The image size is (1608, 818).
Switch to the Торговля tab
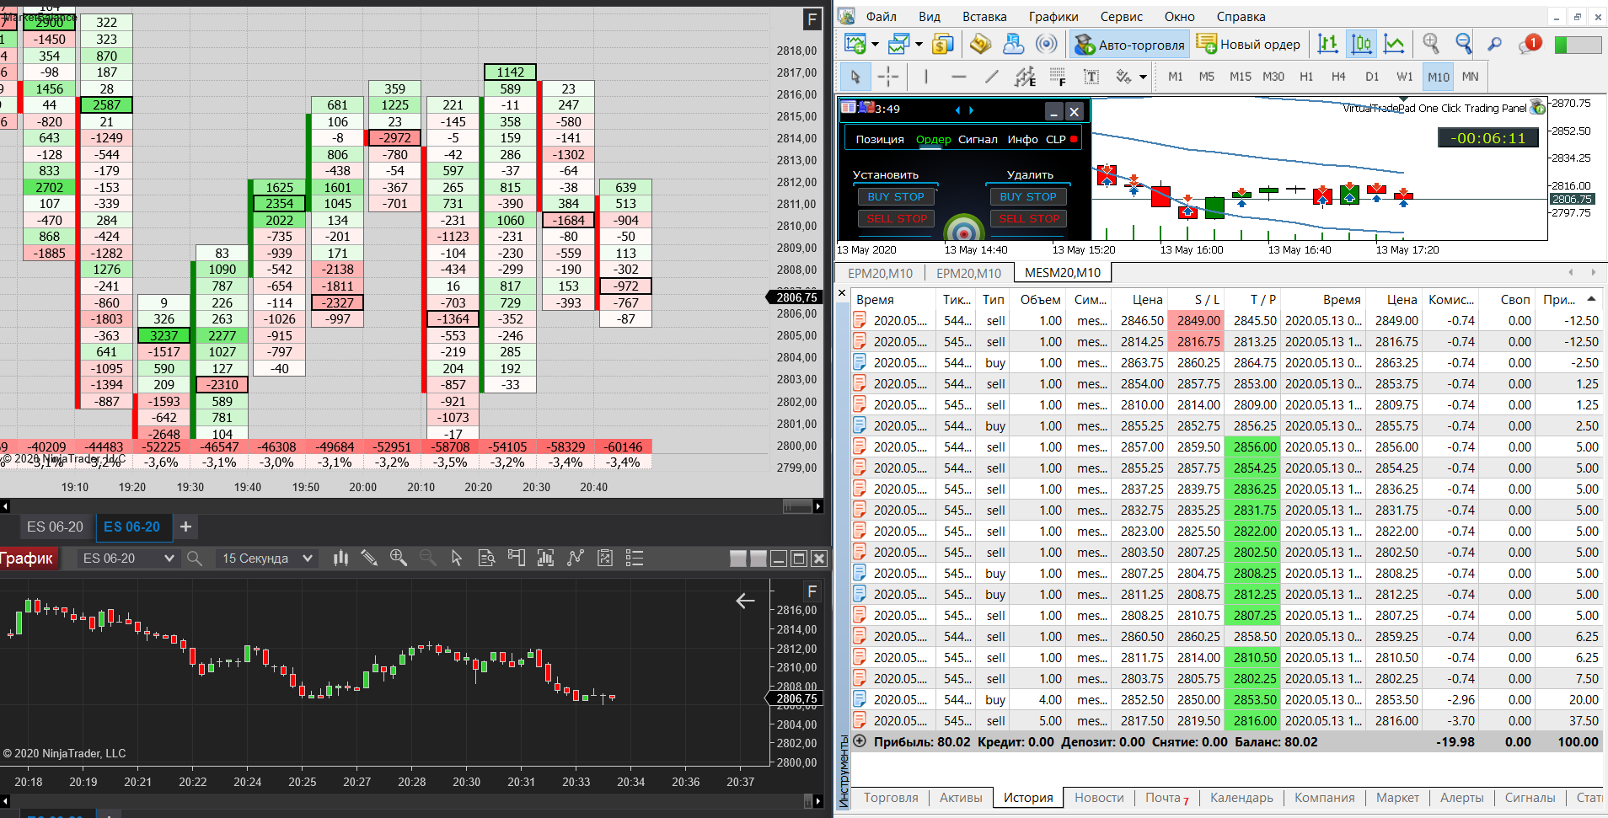pos(891,797)
